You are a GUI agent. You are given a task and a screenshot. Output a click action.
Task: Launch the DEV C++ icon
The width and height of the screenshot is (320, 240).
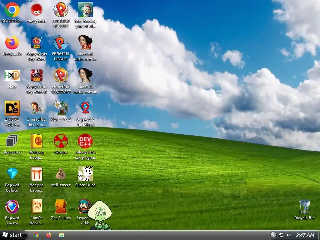click(x=85, y=141)
